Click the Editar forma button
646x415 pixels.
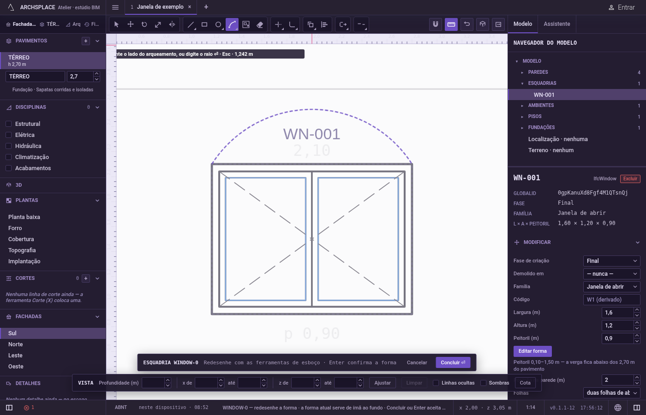tap(532, 351)
